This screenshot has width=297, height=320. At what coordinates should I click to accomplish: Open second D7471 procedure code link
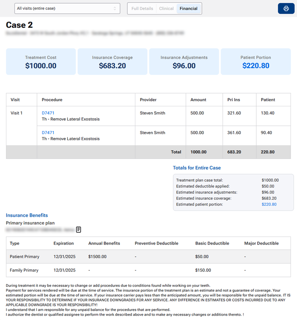click(x=48, y=133)
